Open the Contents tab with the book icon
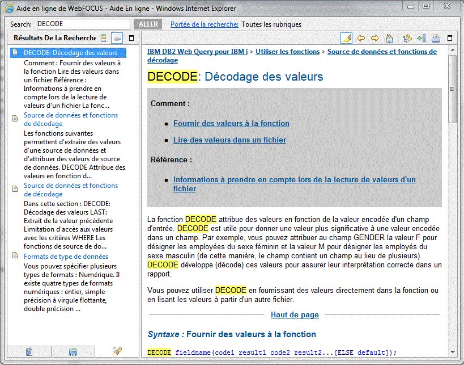The width and height of the screenshot is (464, 365). (29, 351)
